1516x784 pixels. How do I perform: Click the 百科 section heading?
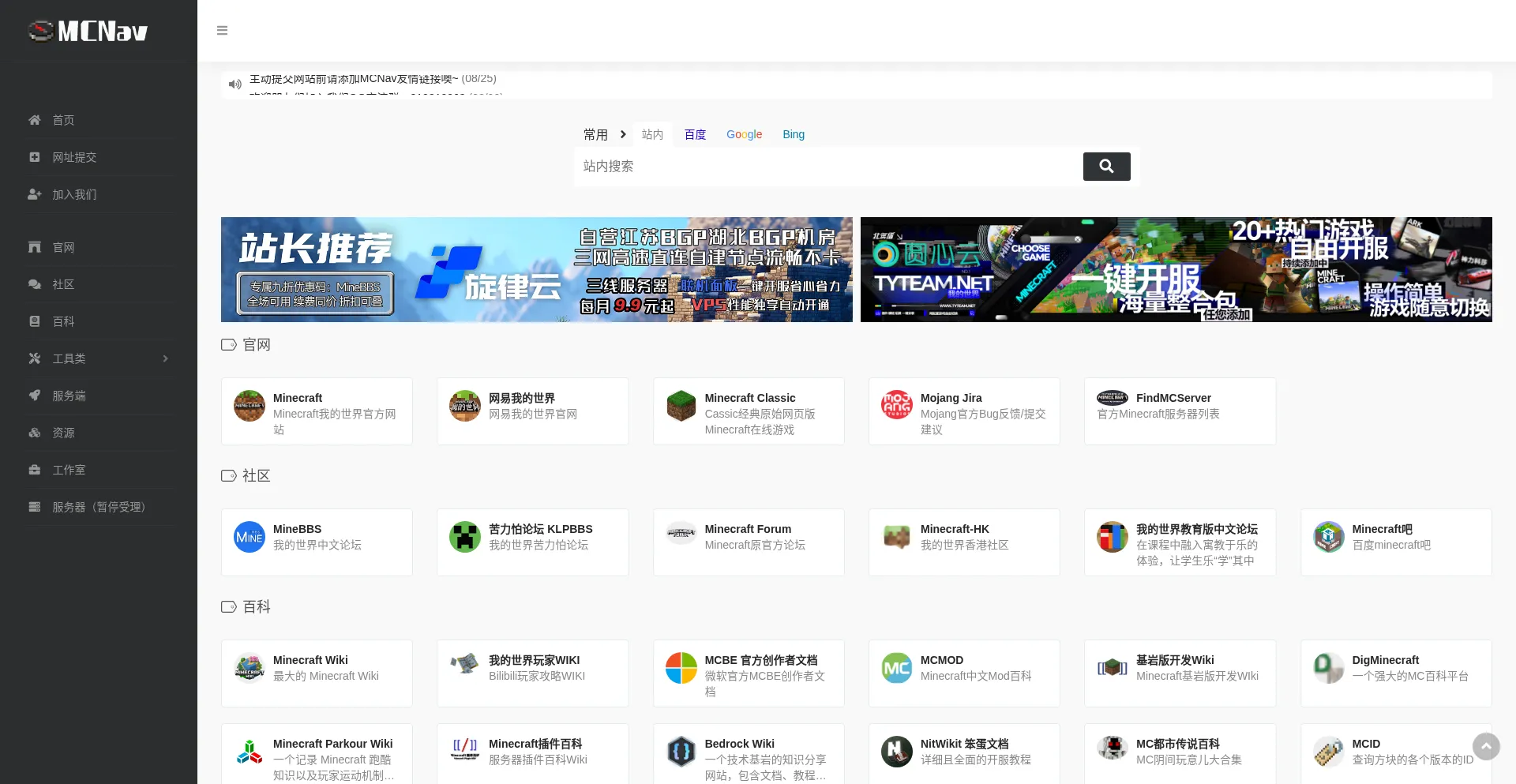tap(257, 607)
